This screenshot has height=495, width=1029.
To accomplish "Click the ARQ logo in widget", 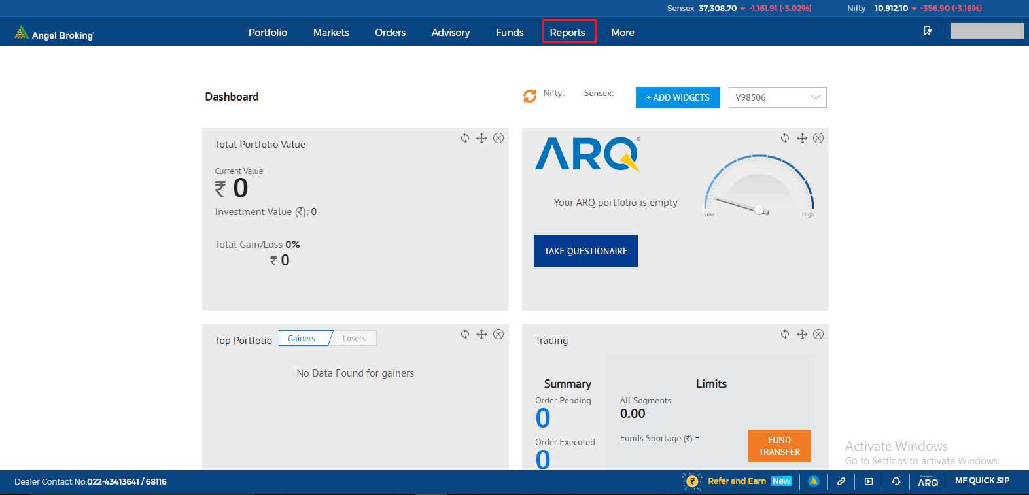I will coord(587,154).
